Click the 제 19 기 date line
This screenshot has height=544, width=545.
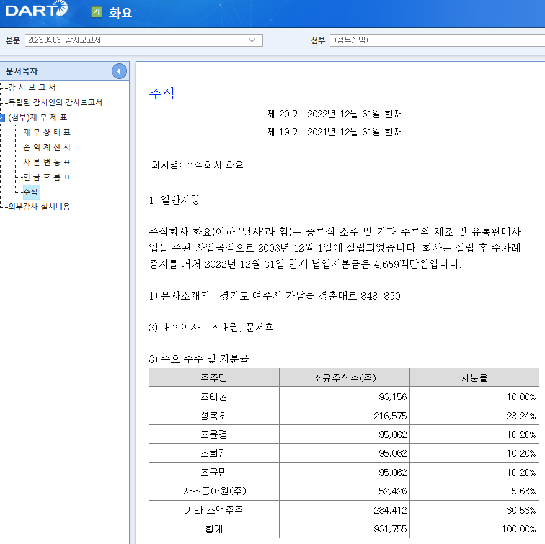[334, 132]
